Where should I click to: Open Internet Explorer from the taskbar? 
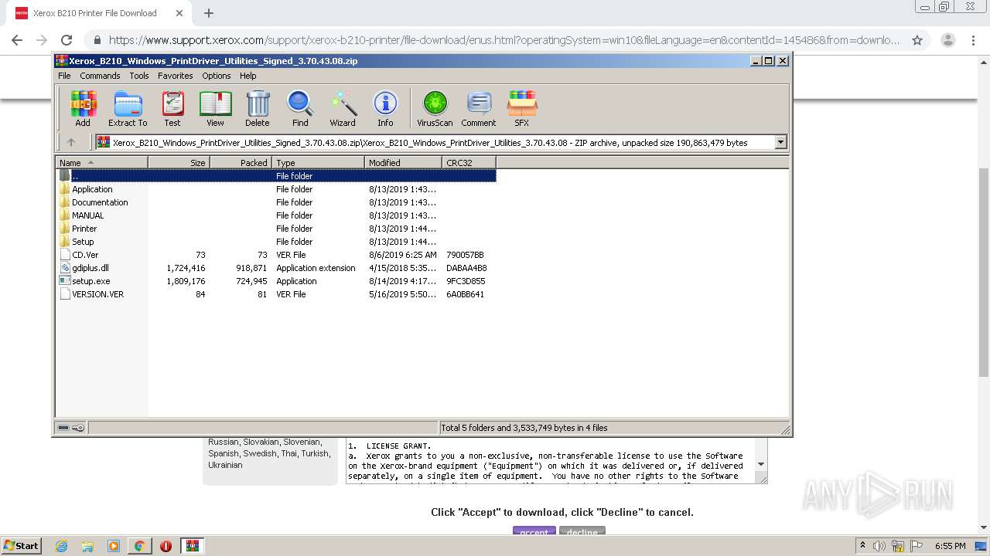click(x=62, y=546)
